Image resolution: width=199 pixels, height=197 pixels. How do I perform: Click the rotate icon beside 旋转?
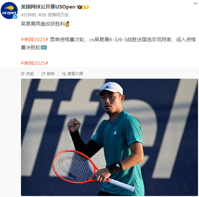pyautogui.click(x=43, y=73)
